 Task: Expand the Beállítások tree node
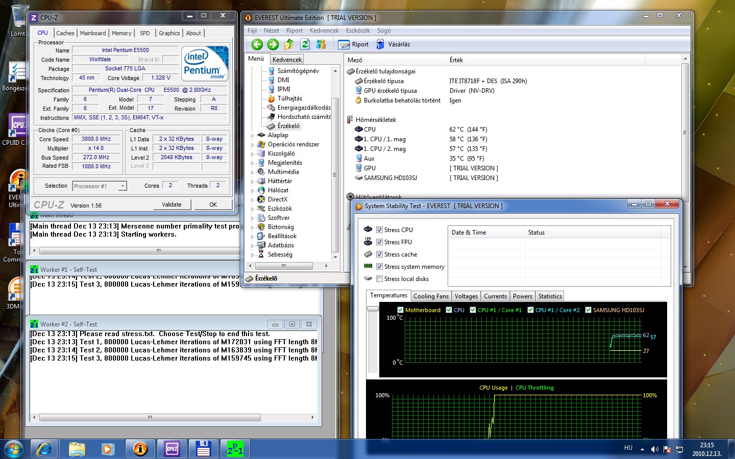(252, 237)
